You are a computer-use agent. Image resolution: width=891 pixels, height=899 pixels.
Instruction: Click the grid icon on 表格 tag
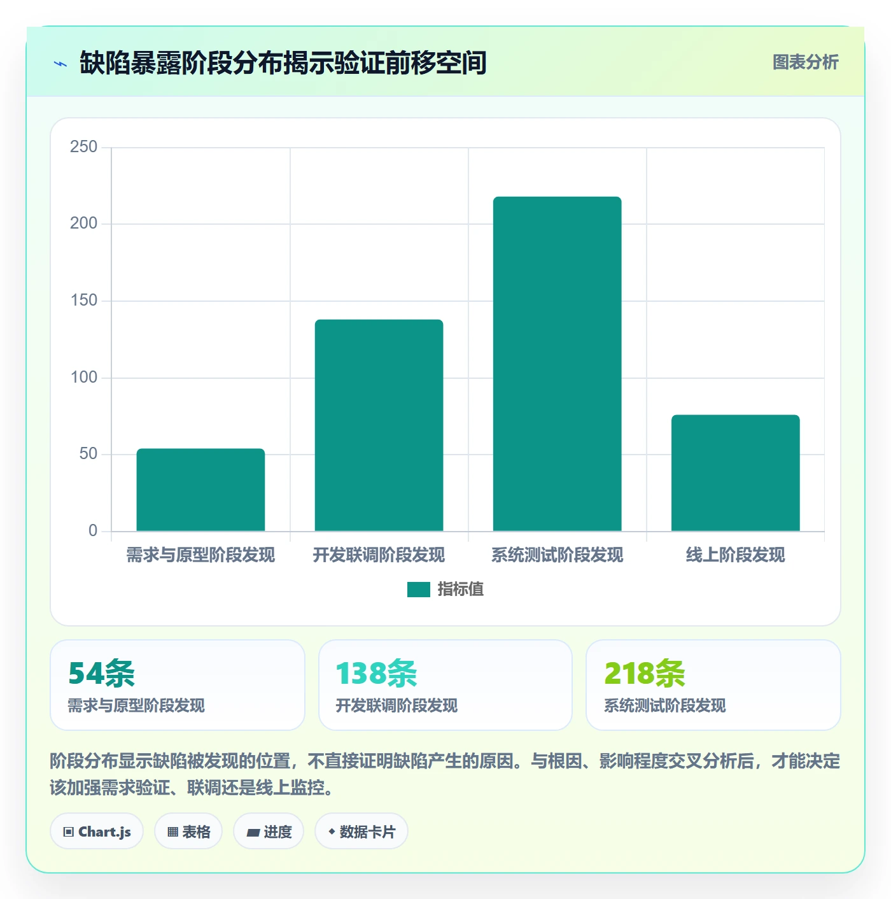172,832
